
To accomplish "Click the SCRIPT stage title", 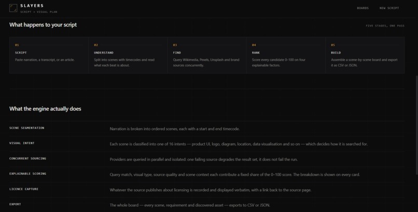I will (x=21, y=53).
